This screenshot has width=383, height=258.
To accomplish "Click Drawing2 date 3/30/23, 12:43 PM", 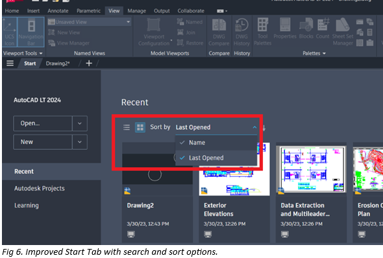I will click(x=148, y=224).
